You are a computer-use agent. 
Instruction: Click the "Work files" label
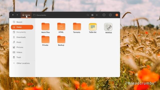coord(45,32)
